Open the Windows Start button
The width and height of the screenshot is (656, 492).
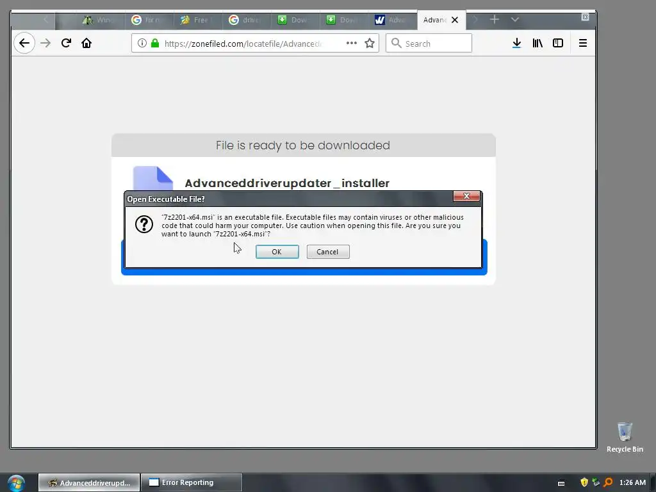16,483
